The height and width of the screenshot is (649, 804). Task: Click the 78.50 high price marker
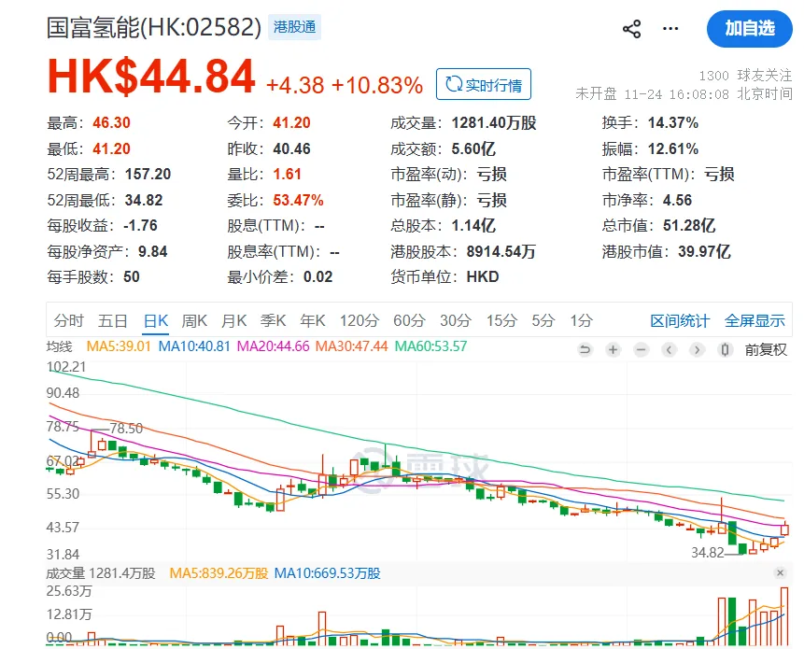pos(126,429)
